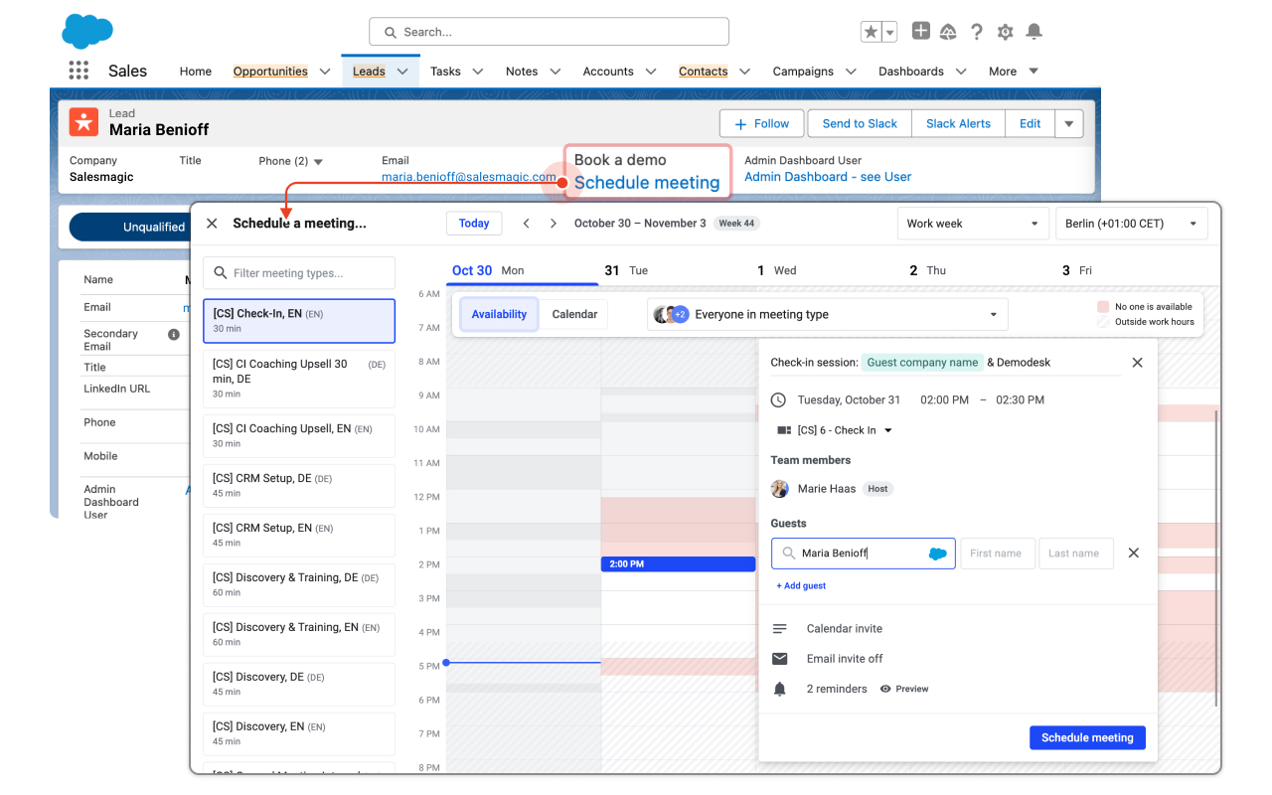The height and width of the screenshot is (795, 1272).
Task: Open the Tasks tab
Action: (x=445, y=72)
